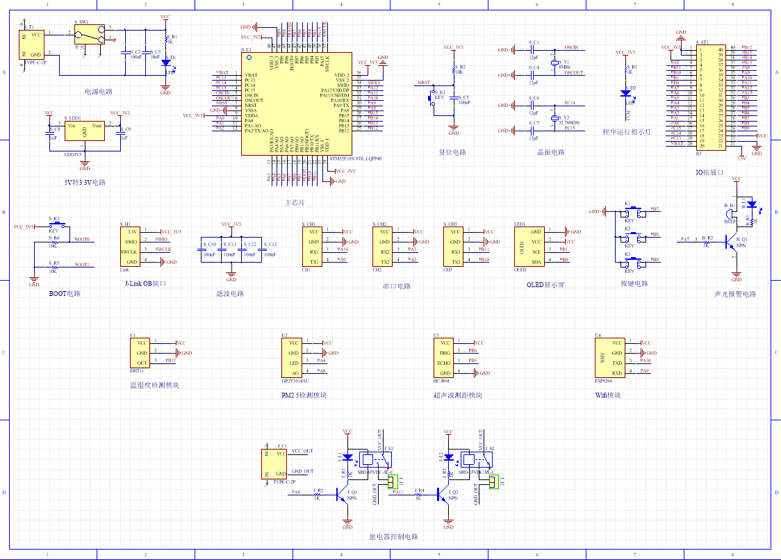The image size is (781, 560).
Task: Select the OLED LED1 display connector
Action: [529, 247]
